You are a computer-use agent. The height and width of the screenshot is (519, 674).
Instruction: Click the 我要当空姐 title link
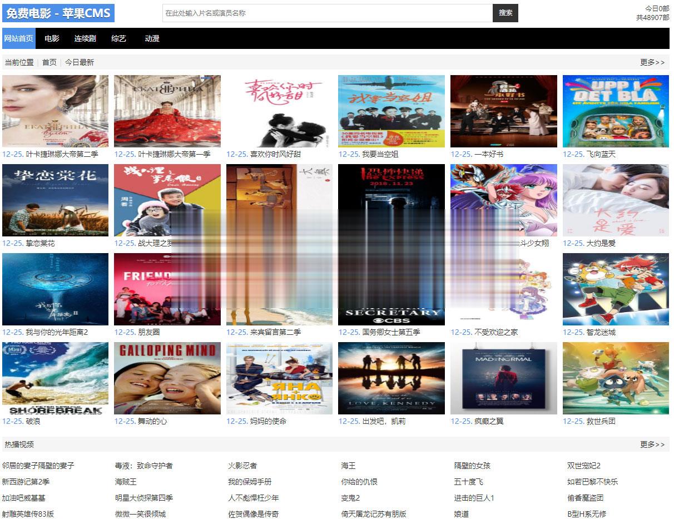point(380,154)
